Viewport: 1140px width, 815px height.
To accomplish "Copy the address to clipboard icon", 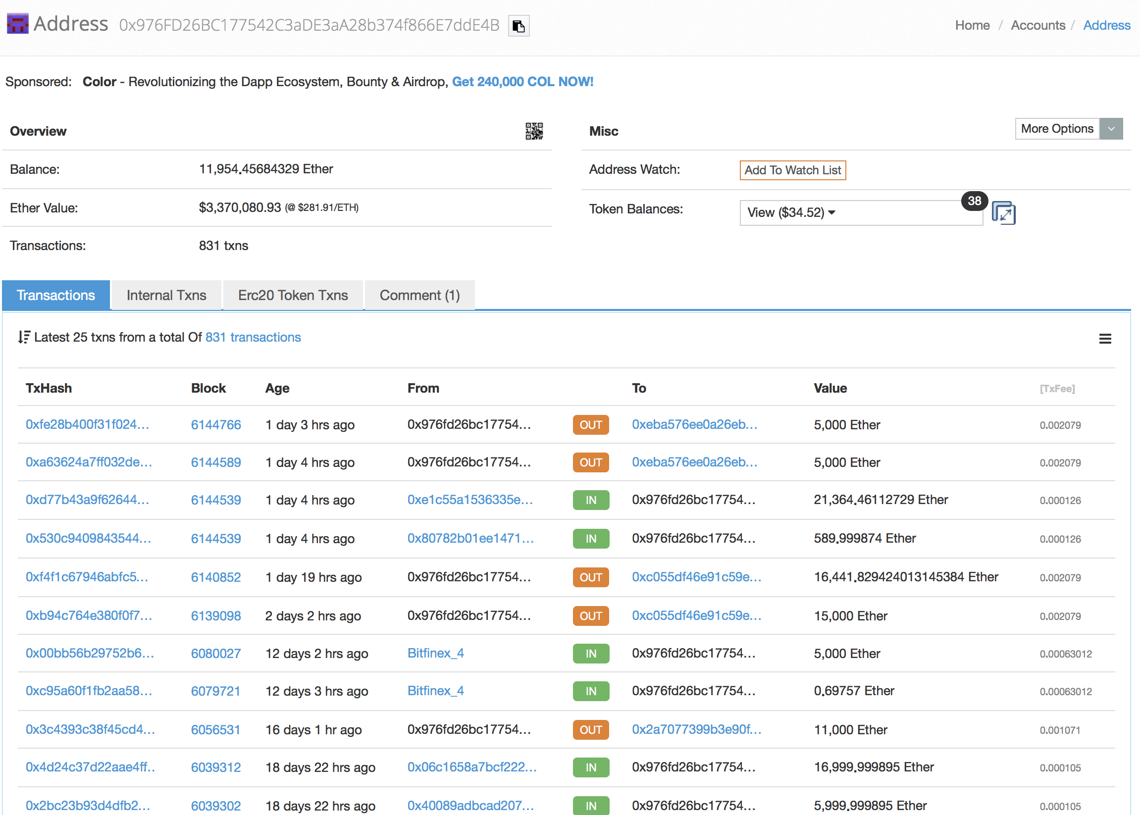I will [x=518, y=26].
